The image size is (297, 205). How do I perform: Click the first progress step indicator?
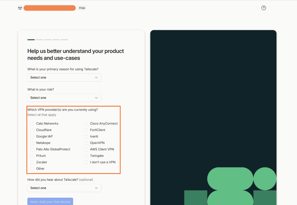point(31,40)
